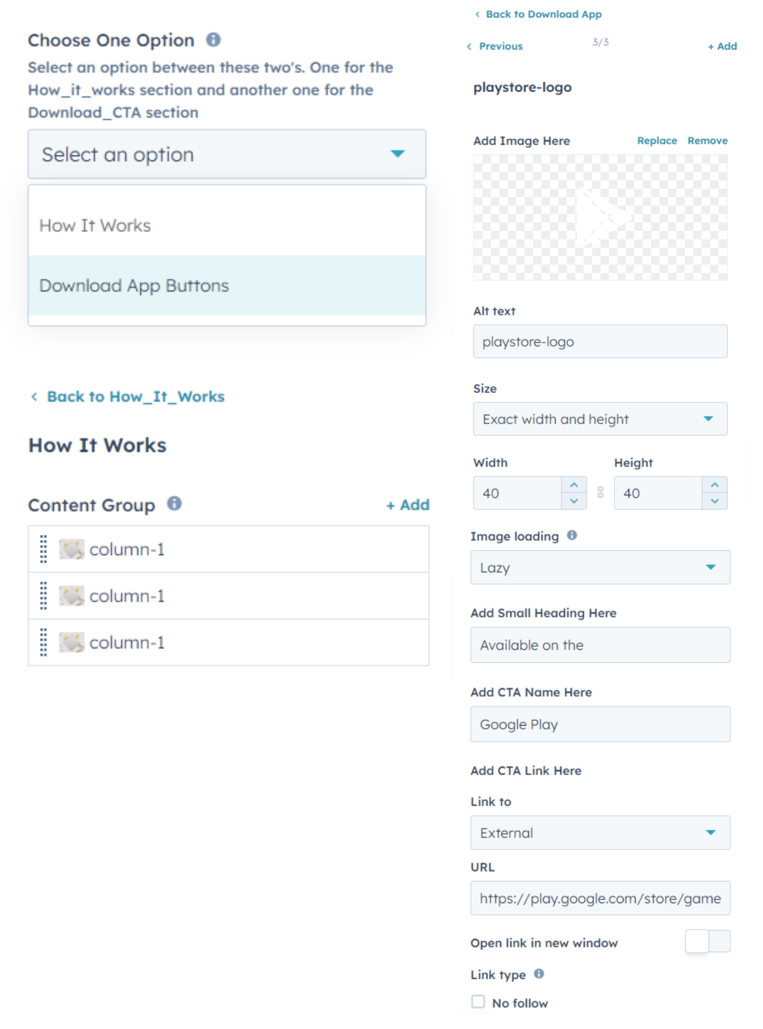Click the drag handle of last column-1 row

[x=44, y=642]
